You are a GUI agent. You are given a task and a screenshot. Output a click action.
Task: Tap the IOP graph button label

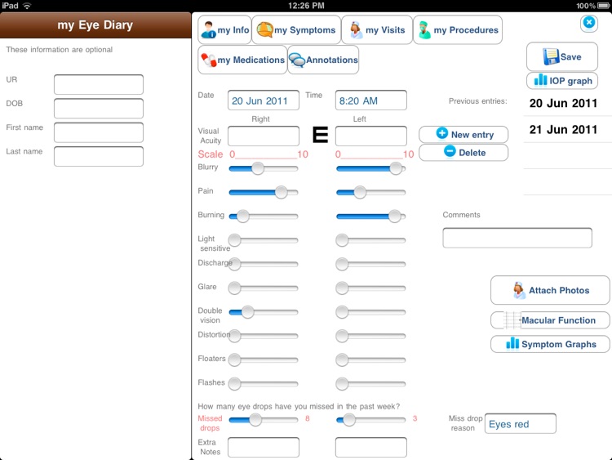click(x=570, y=81)
